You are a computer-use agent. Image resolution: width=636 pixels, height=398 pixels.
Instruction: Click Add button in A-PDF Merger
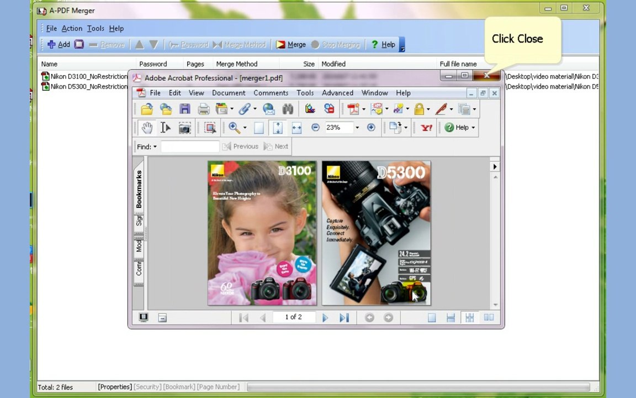(x=59, y=45)
